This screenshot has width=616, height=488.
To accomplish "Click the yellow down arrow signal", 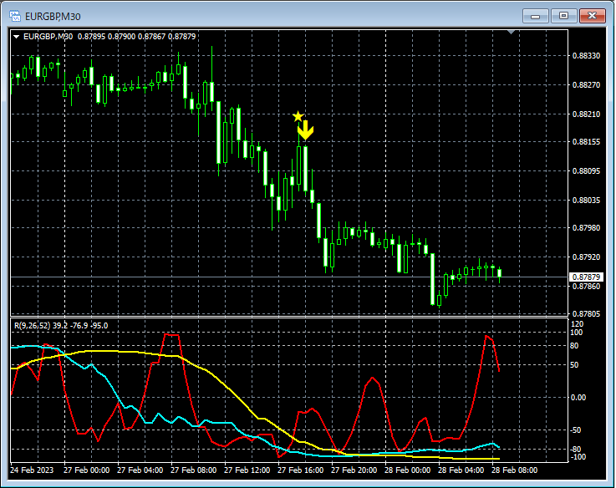I will click(x=306, y=130).
